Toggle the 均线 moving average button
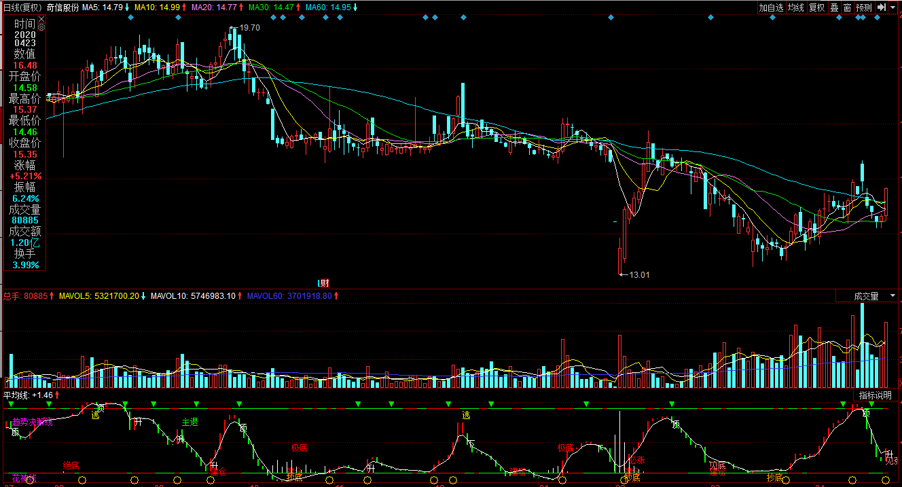 coord(795,7)
